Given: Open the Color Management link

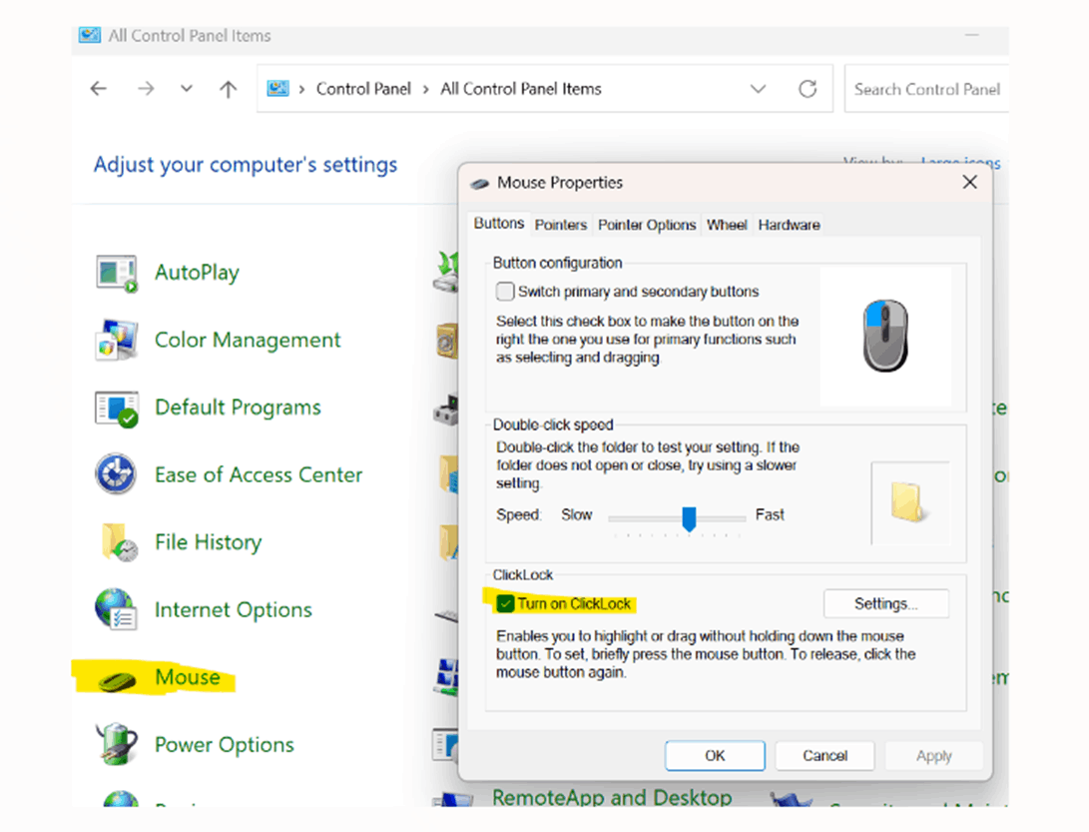Looking at the screenshot, I should point(248,340).
